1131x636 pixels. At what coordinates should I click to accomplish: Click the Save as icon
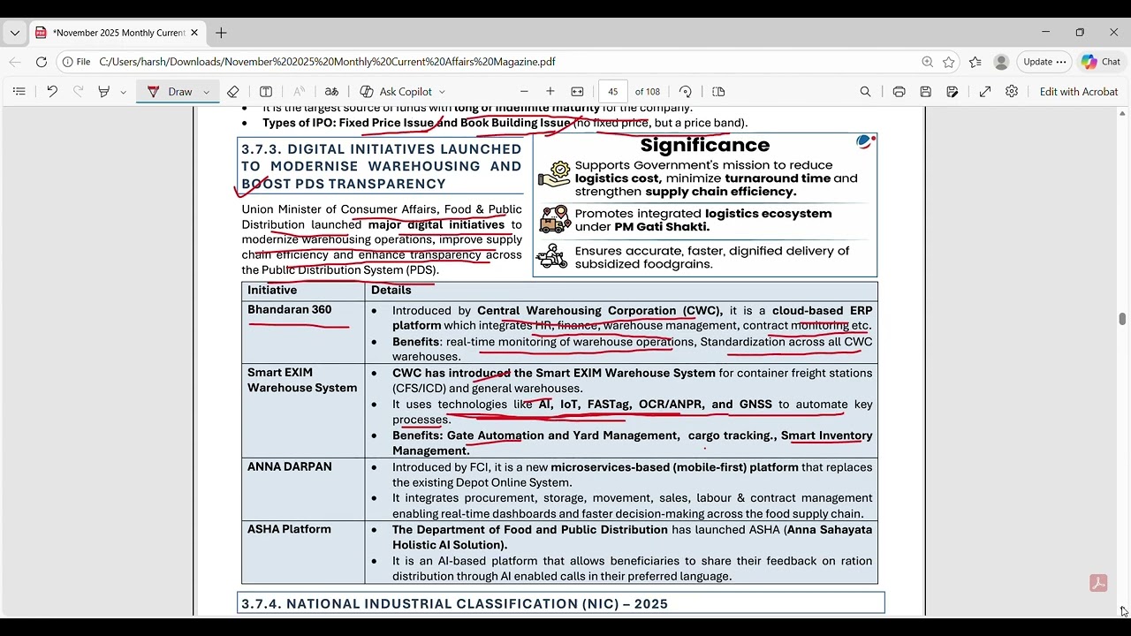tap(953, 92)
